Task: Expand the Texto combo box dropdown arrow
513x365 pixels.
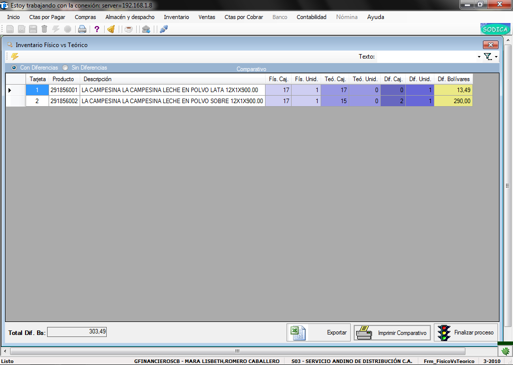Action: 479,57
